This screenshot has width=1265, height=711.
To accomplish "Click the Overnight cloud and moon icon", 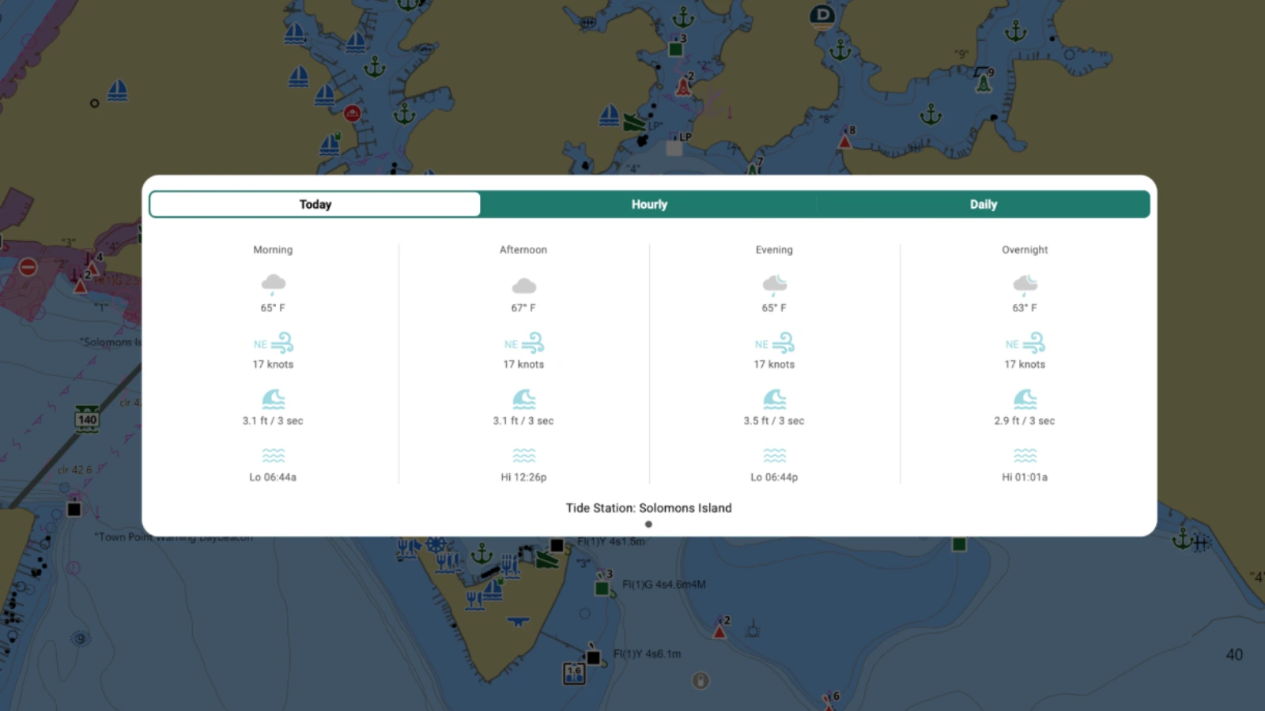I will pyautogui.click(x=1025, y=284).
